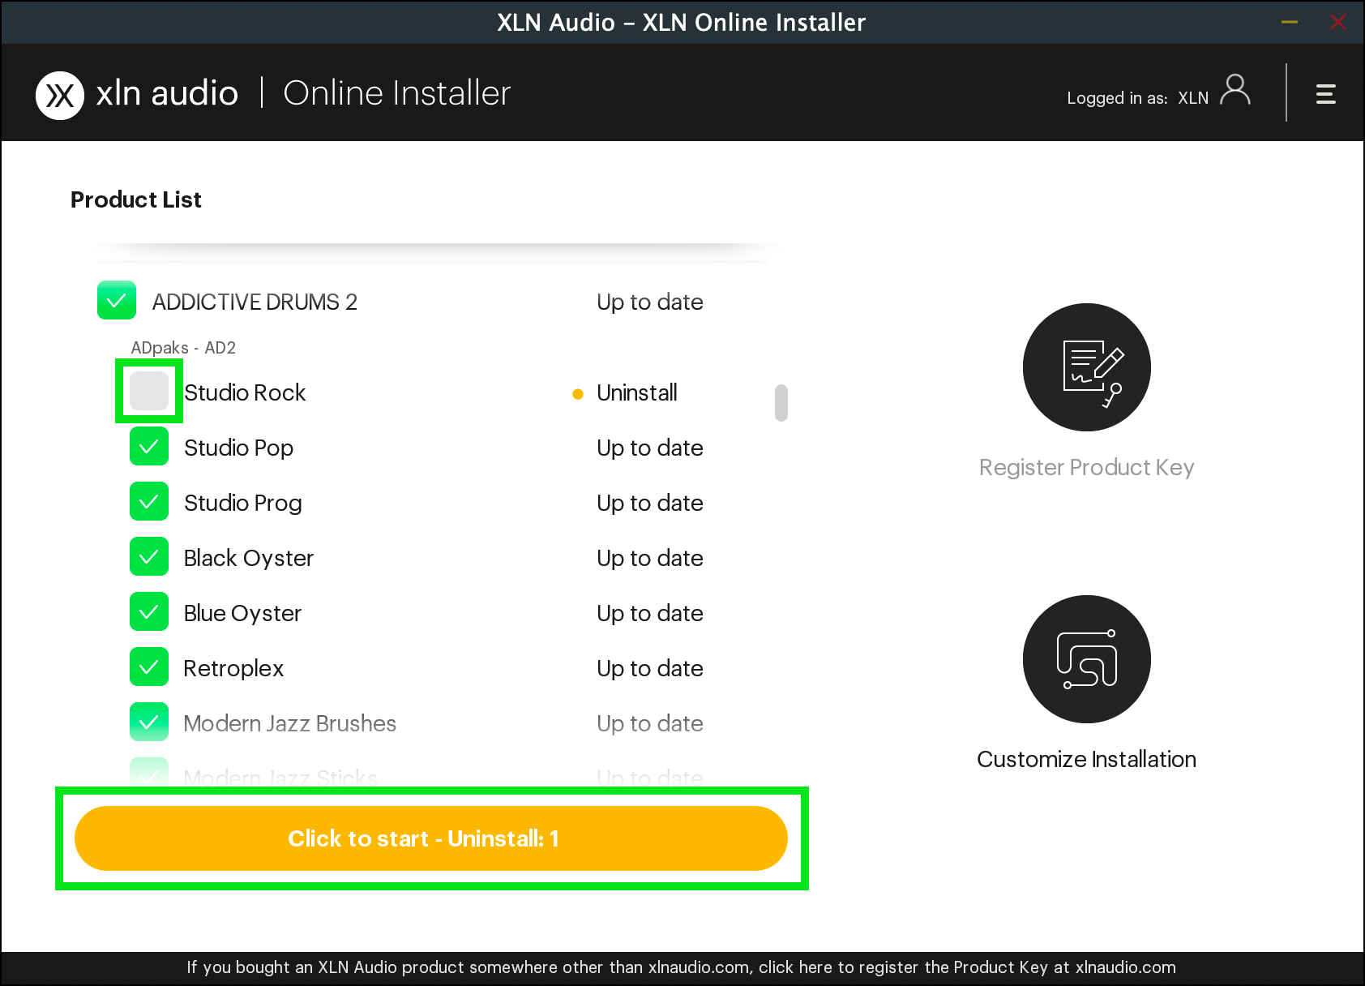Open the hamburger menu icon
The width and height of the screenshot is (1365, 986).
(1326, 94)
